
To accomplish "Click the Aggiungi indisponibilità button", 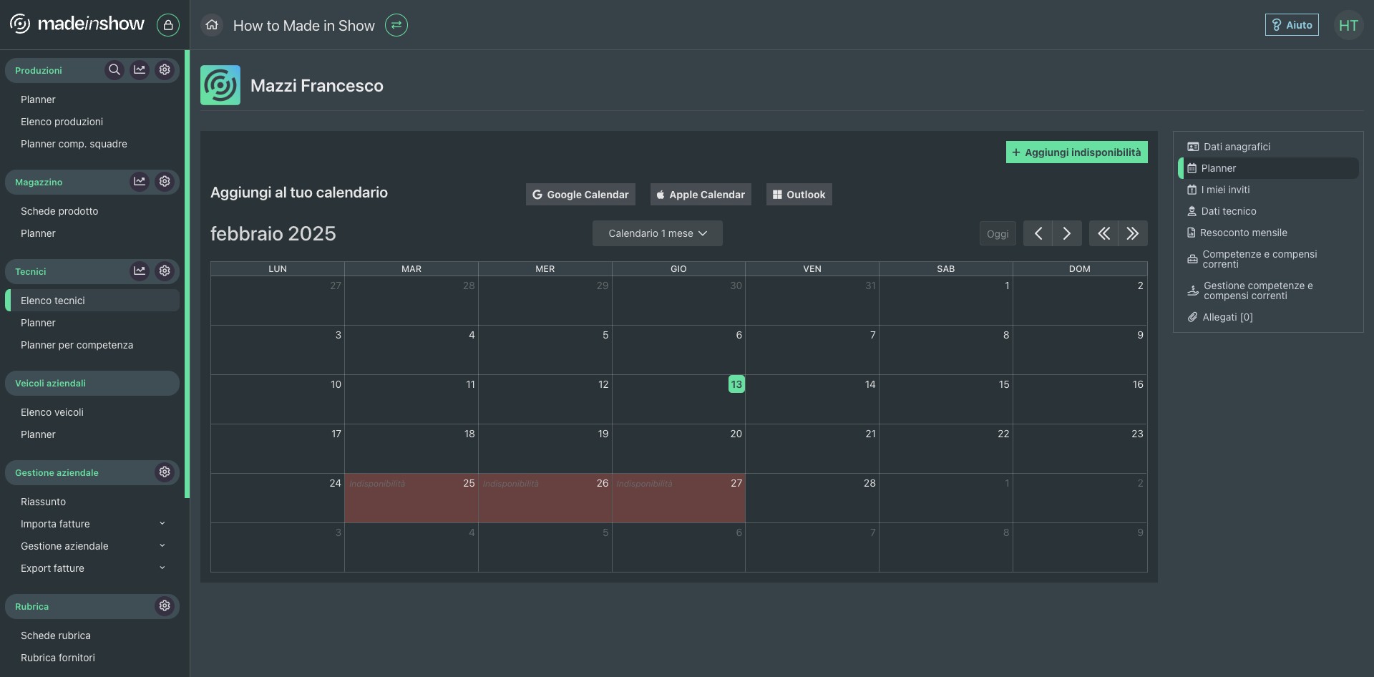I will tap(1076, 152).
